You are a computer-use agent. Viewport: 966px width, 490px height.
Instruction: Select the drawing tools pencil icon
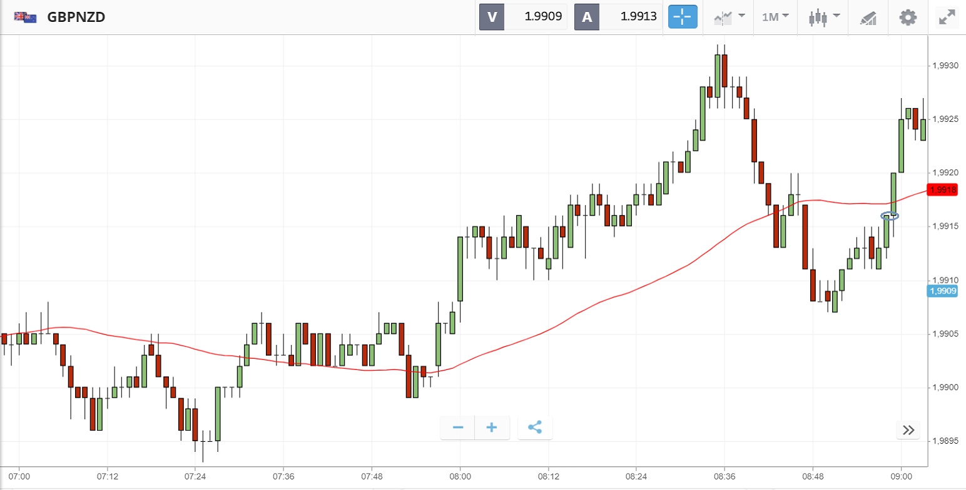[868, 17]
